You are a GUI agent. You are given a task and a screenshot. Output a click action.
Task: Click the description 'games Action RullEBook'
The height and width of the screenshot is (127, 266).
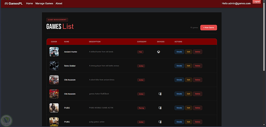[x=99, y=94]
